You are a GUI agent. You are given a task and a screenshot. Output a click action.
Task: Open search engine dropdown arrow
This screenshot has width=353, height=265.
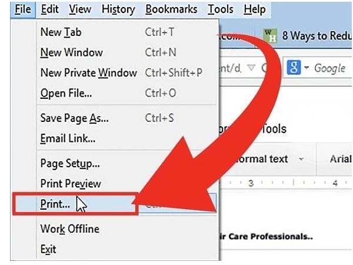point(307,67)
